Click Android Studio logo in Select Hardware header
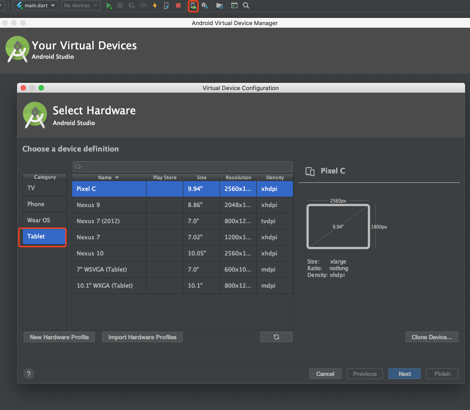 pyautogui.click(x=35, y=116)
